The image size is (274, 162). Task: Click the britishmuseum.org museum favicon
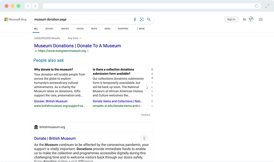point(36,127)
